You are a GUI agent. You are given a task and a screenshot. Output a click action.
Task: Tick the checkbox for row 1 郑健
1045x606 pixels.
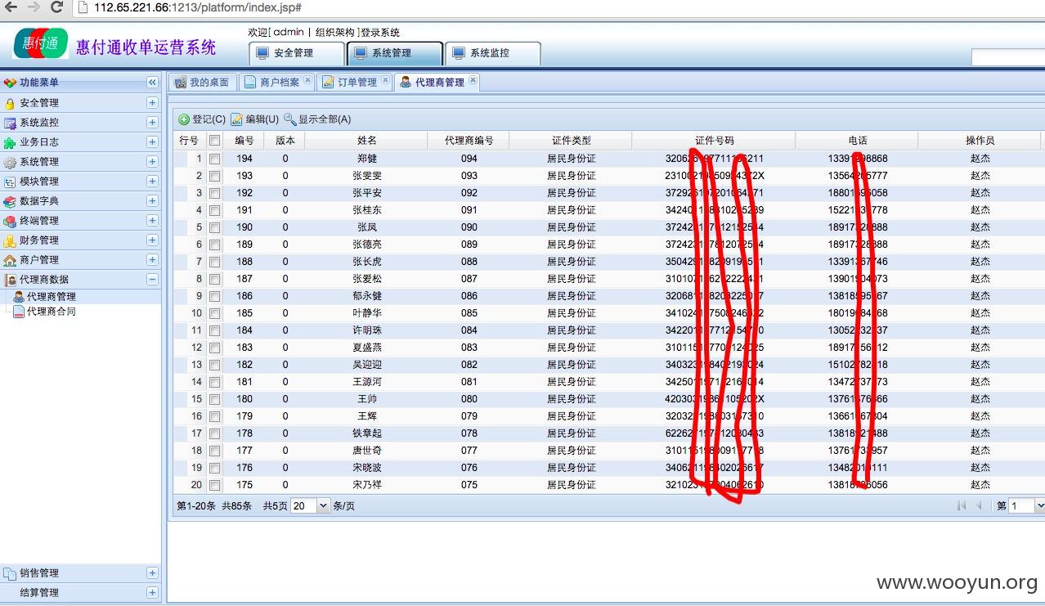[214, 159]
